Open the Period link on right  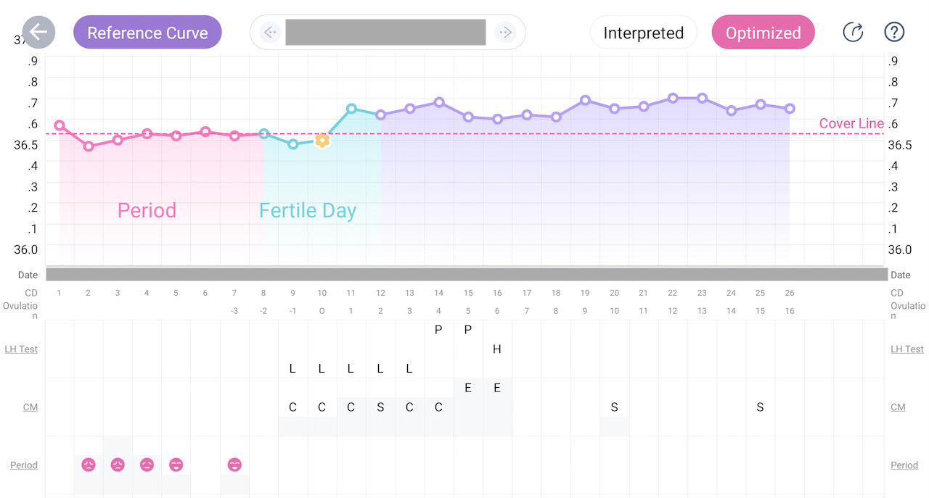point(904,465)
